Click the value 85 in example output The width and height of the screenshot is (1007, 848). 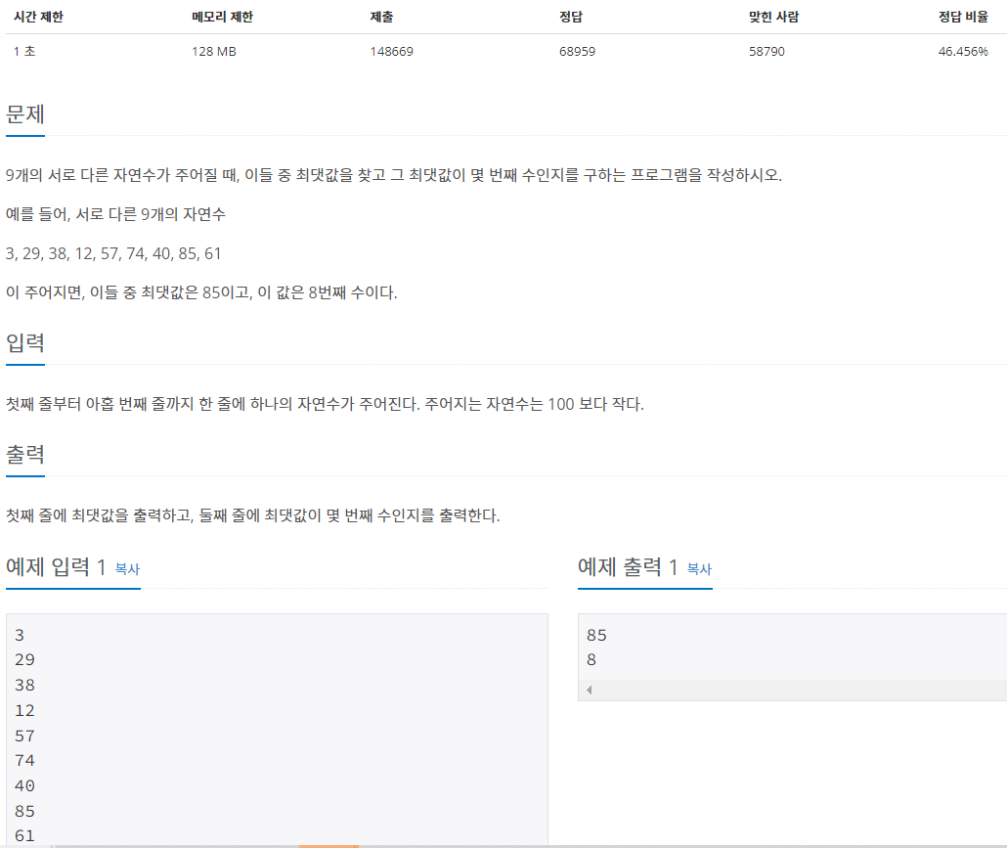tap(596, 636)
